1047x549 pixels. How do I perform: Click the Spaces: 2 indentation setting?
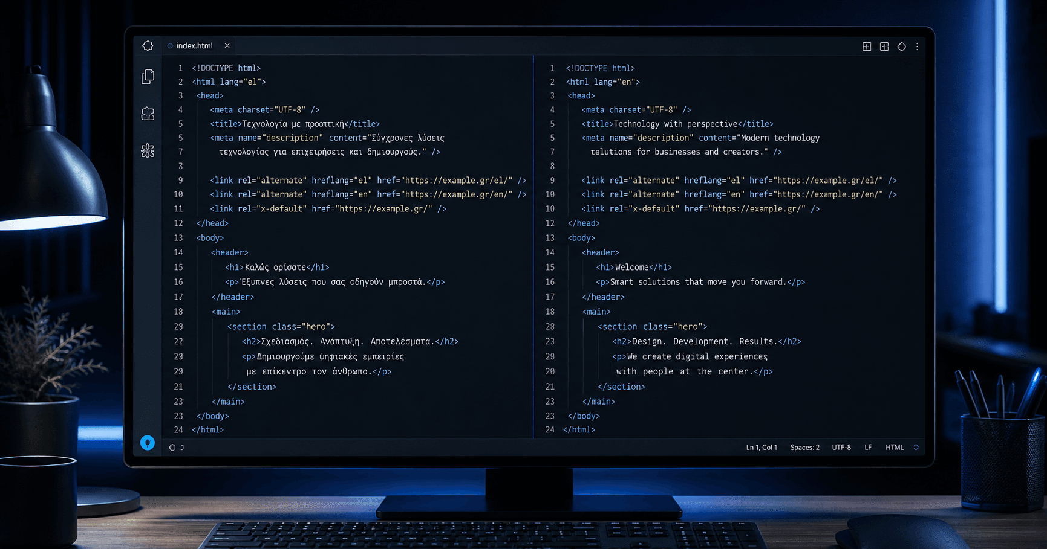tap(804, 448)
